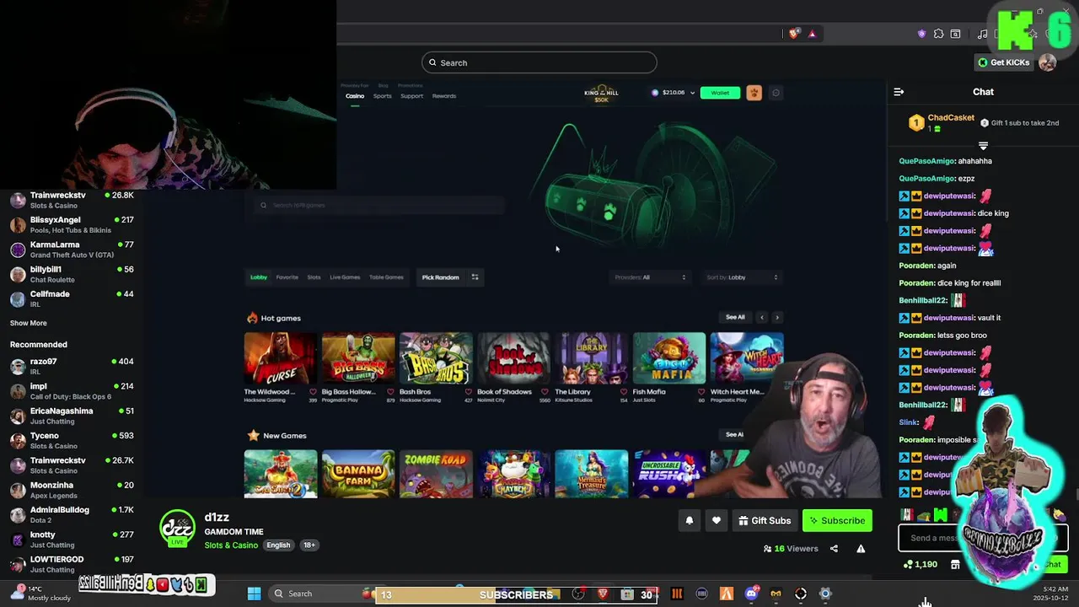Screen dimensions: 1079x607
Task: Favorite the Wildwood Curse game heart
Action: pyautogui.click(x=313, y=392)
